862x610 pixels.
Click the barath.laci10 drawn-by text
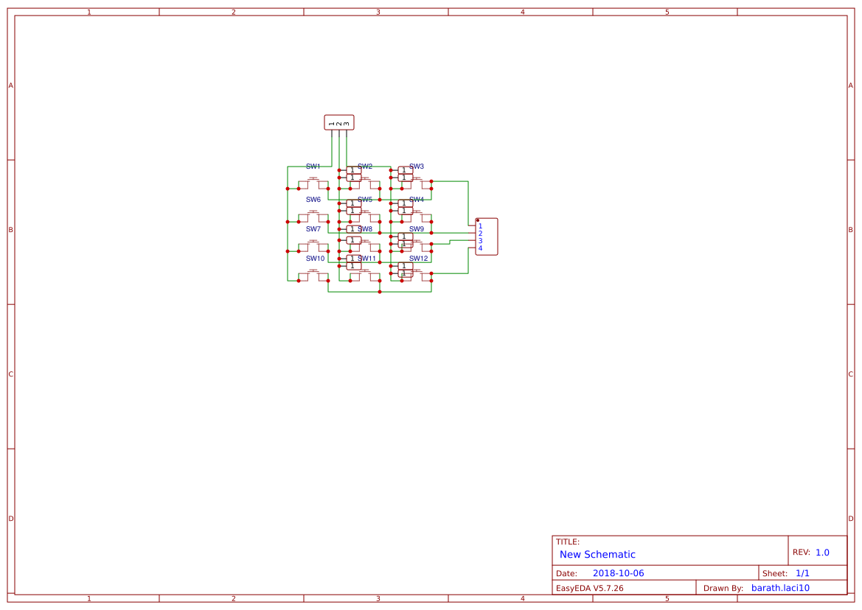779,587
